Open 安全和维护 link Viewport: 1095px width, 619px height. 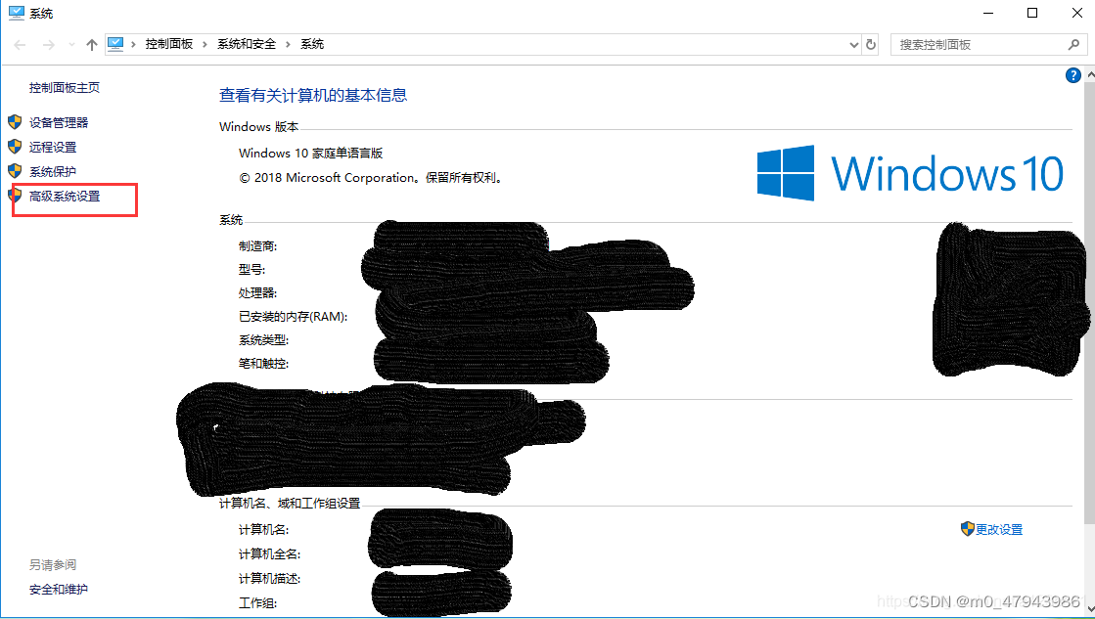(x=59, y=590)
